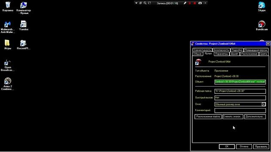271x152 pixels.
Task: Click the Объект target path field
Action: (240, 81)
